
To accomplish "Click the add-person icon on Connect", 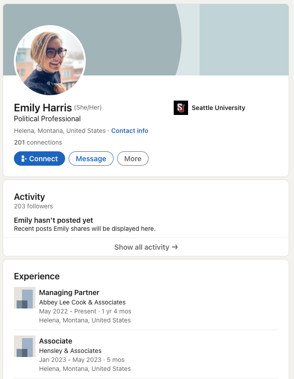I will (x=24, y=159).
